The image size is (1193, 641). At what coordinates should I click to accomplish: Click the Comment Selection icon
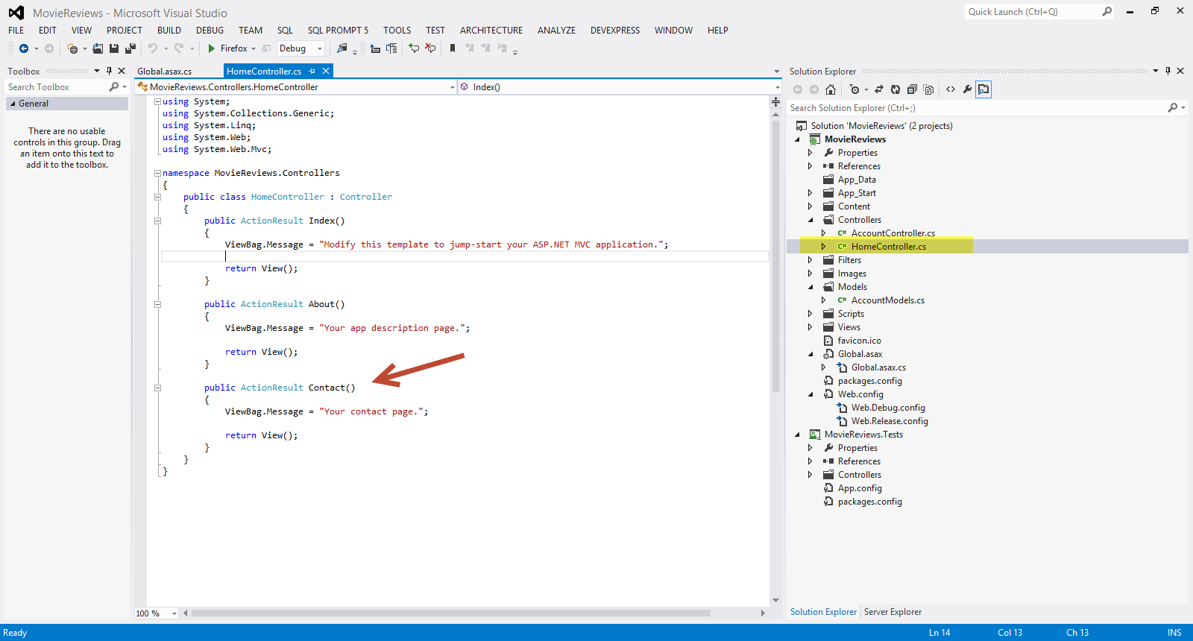tap(414, 48)
